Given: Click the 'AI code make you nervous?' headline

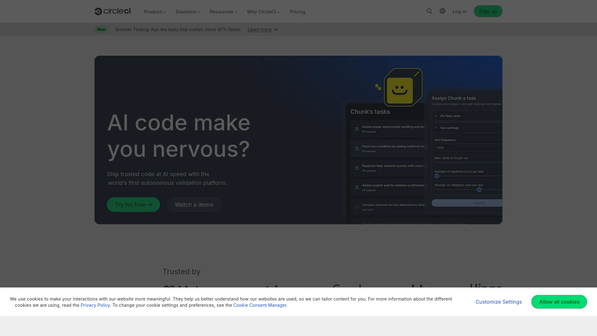Looking at the screenshot, I should pyautogui.click(x=179, y=136).
